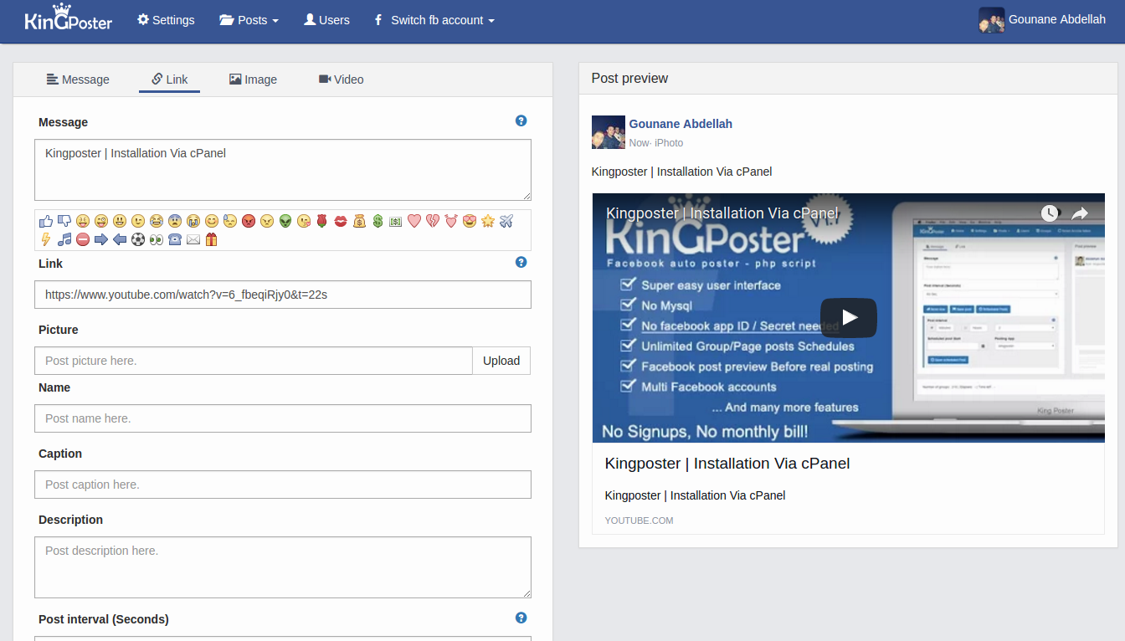Insert the red angry face emoji
The height and width of the screenshot is (641, 1125).
tap(249, 221)
